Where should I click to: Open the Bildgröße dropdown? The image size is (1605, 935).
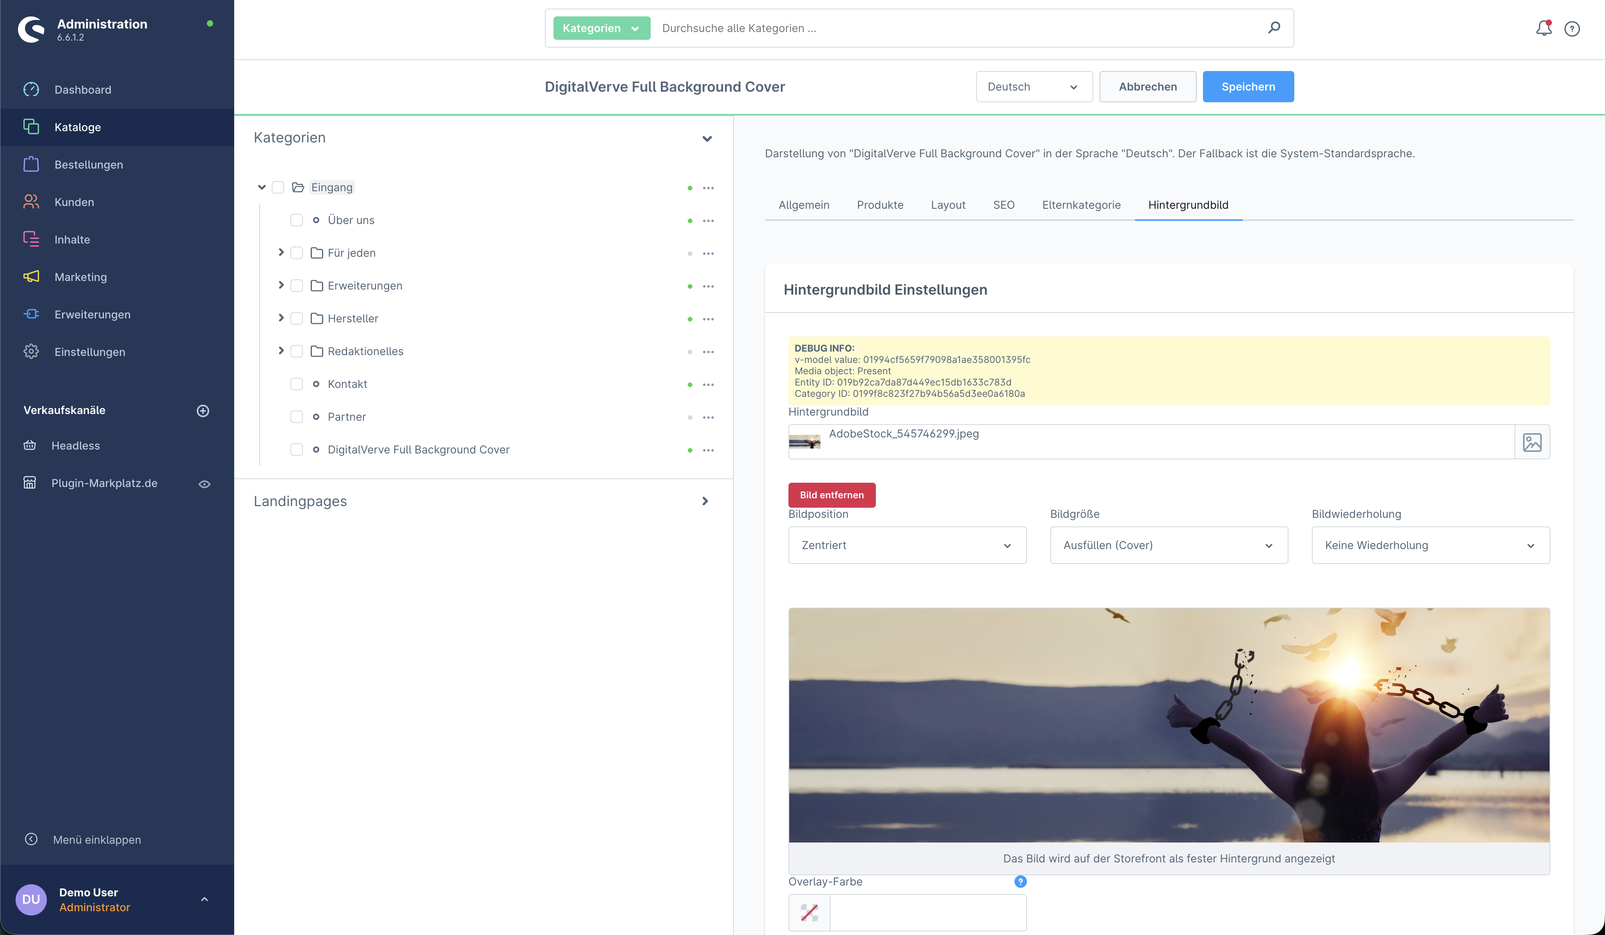tap(1168, 545)
